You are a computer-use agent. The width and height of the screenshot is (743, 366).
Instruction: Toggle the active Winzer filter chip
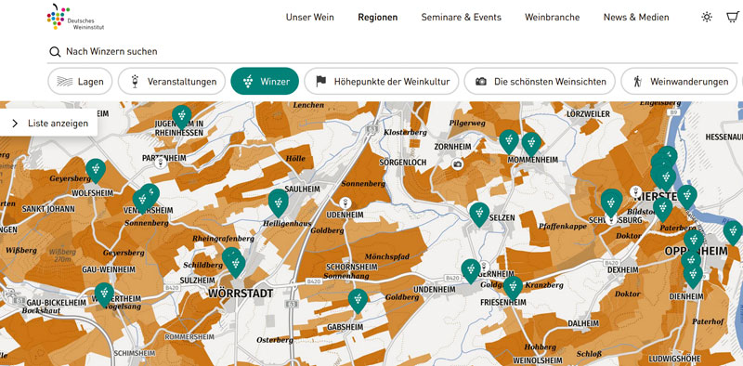(x=265, y=82)
